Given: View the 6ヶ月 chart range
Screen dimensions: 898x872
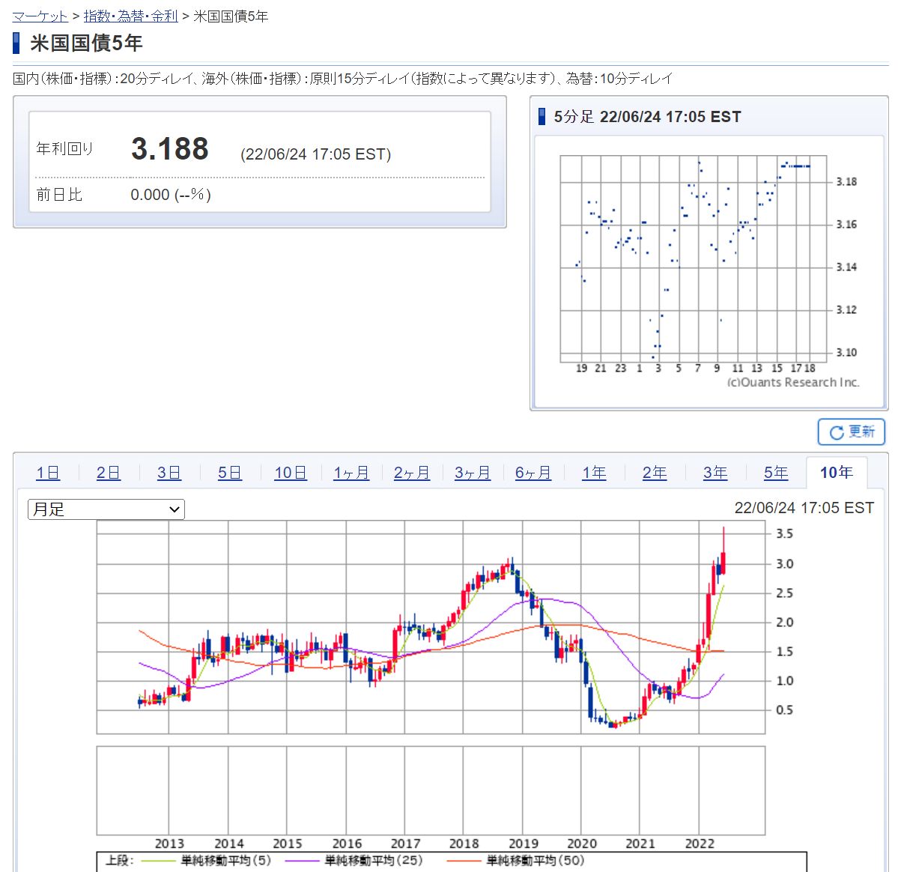Looking at the screenshot, I should [533, 473].
